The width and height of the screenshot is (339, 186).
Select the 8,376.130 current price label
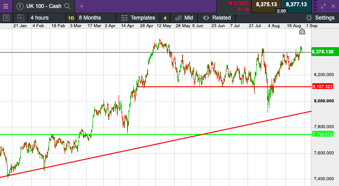pyautogui.click(x=325, y=52)
